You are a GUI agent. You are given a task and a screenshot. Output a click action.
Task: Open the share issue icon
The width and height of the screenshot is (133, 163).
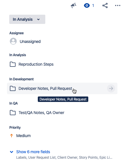click(105, 5)
